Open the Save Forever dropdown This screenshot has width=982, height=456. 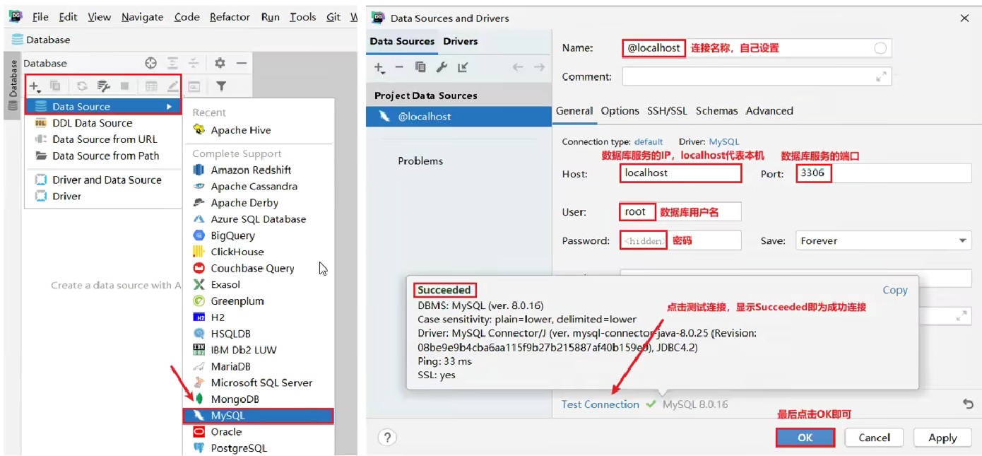[x=883, y=240]
